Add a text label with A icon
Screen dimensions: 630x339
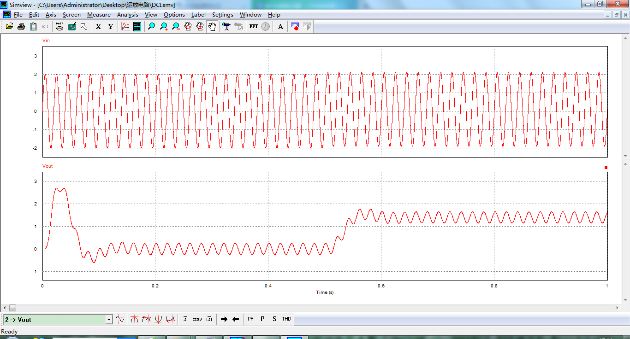click(x=280, y=27)
